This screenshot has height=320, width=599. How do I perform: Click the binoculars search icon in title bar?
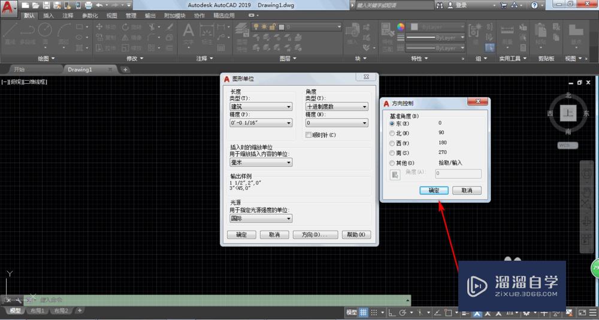440,5
